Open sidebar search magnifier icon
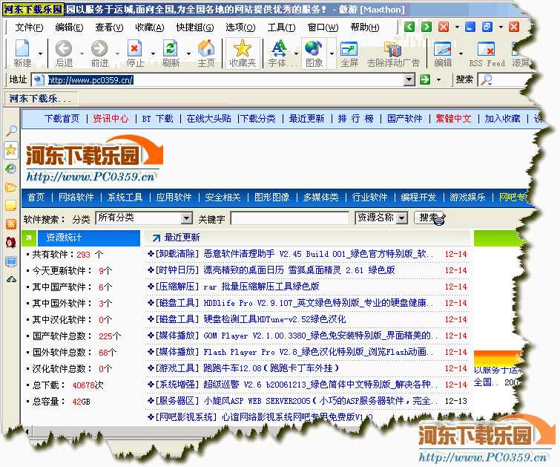The width and height of the screenshot is (560, 467). pyautogui.click(x=11, y=131)
